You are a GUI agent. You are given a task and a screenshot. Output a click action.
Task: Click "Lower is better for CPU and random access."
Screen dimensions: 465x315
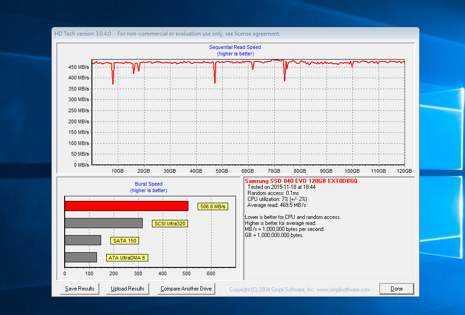tap(293, 217)
